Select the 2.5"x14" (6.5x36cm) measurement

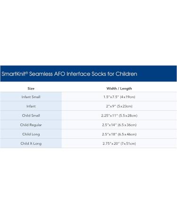point(119,125)
